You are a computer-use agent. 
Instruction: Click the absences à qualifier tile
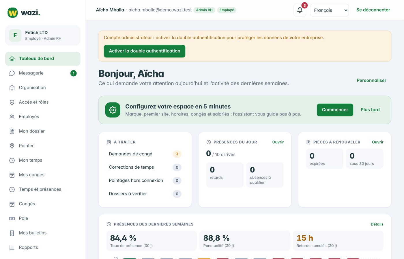(x=265, y=175)
